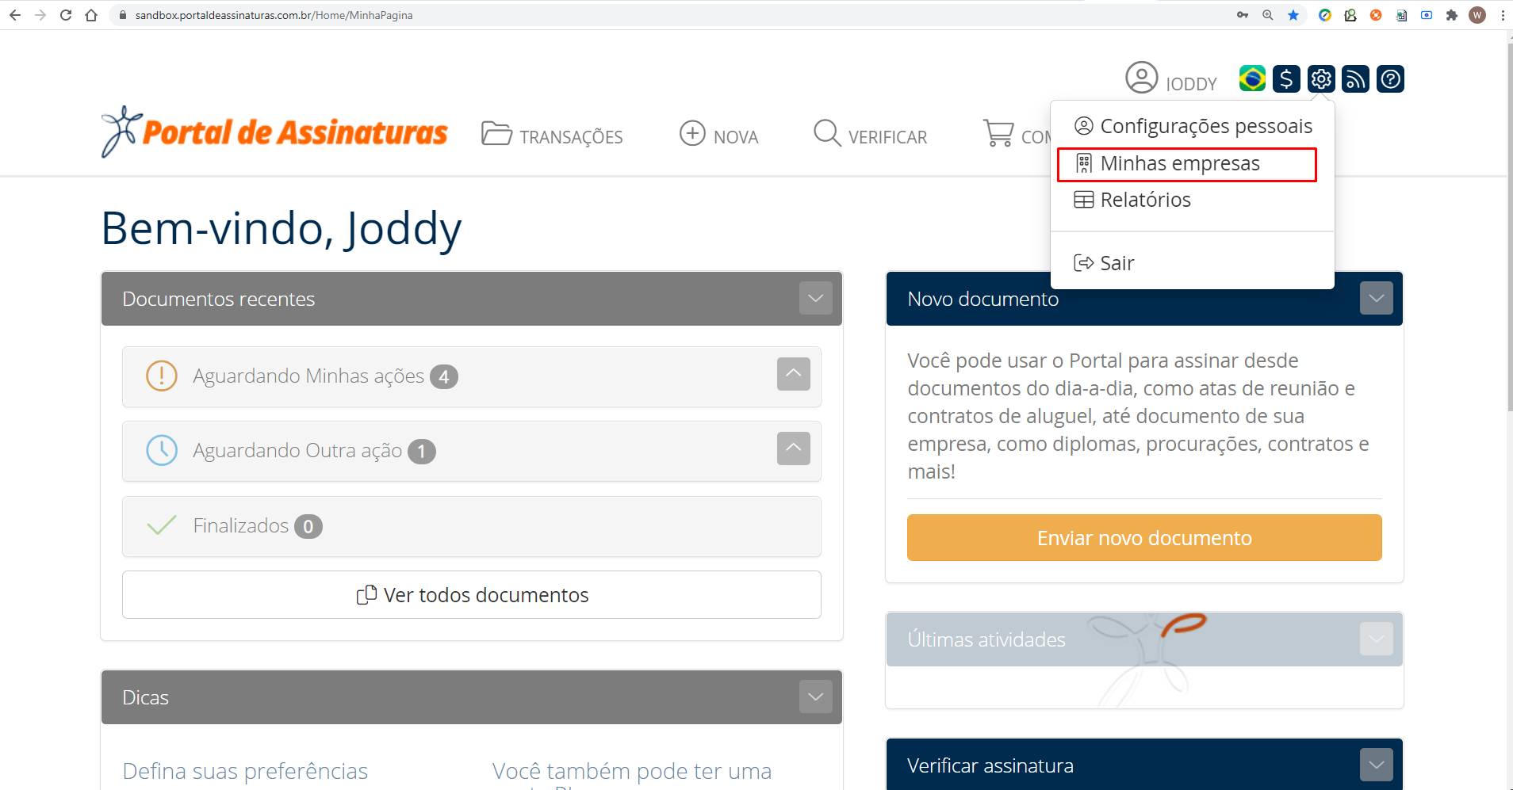
Task: Click the Ver todos documentos button
Action: click(x=472, y=595)
